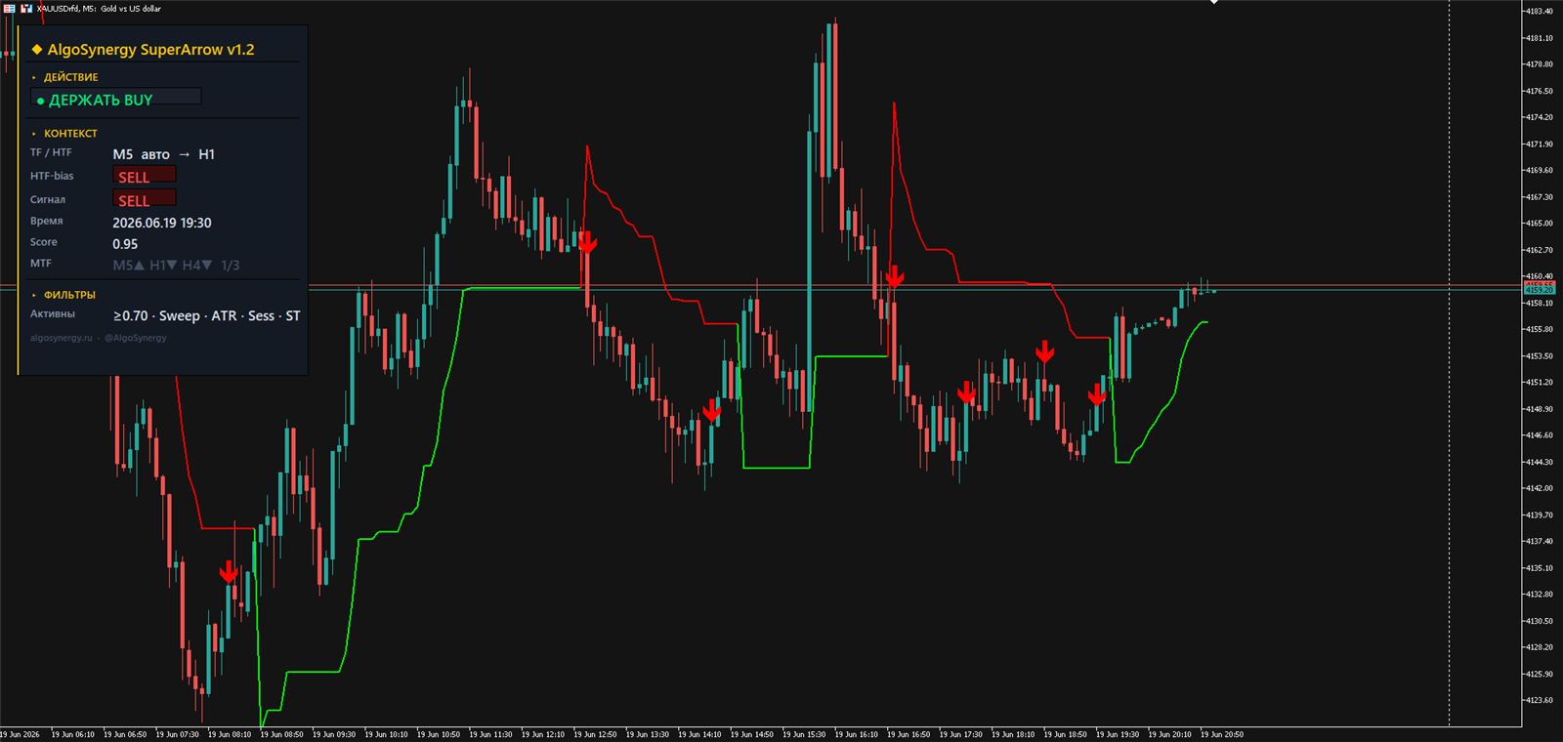
Task: Click the AlgoSynergy SuperArrow v1.2 title
Action: coord(150,50)
